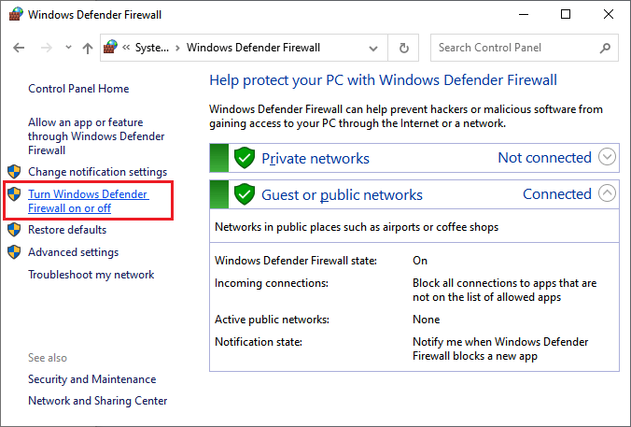This screenshot has width=631, height=427.
Task: Close the Windows Defender Firewall window
Action: [x=609, y=15]
